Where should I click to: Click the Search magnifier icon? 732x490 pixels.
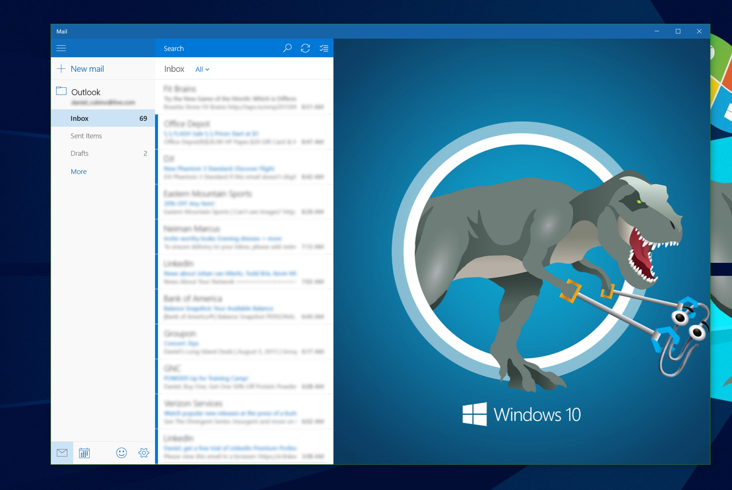pyautogui.click(x=287, y=48)
